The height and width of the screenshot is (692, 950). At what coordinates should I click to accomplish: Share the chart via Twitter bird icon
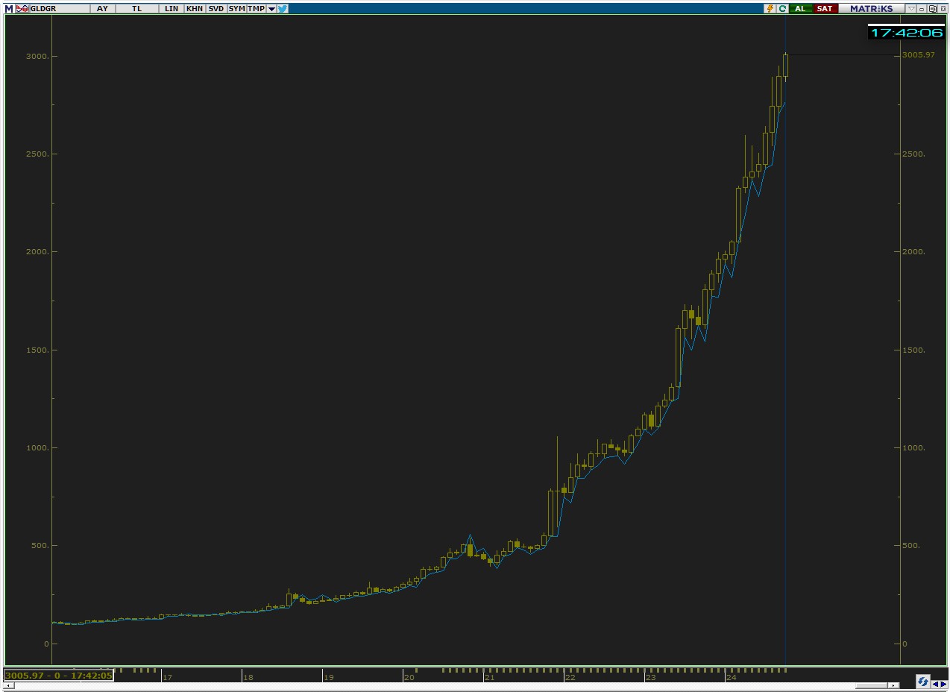(x=283, y=8)
